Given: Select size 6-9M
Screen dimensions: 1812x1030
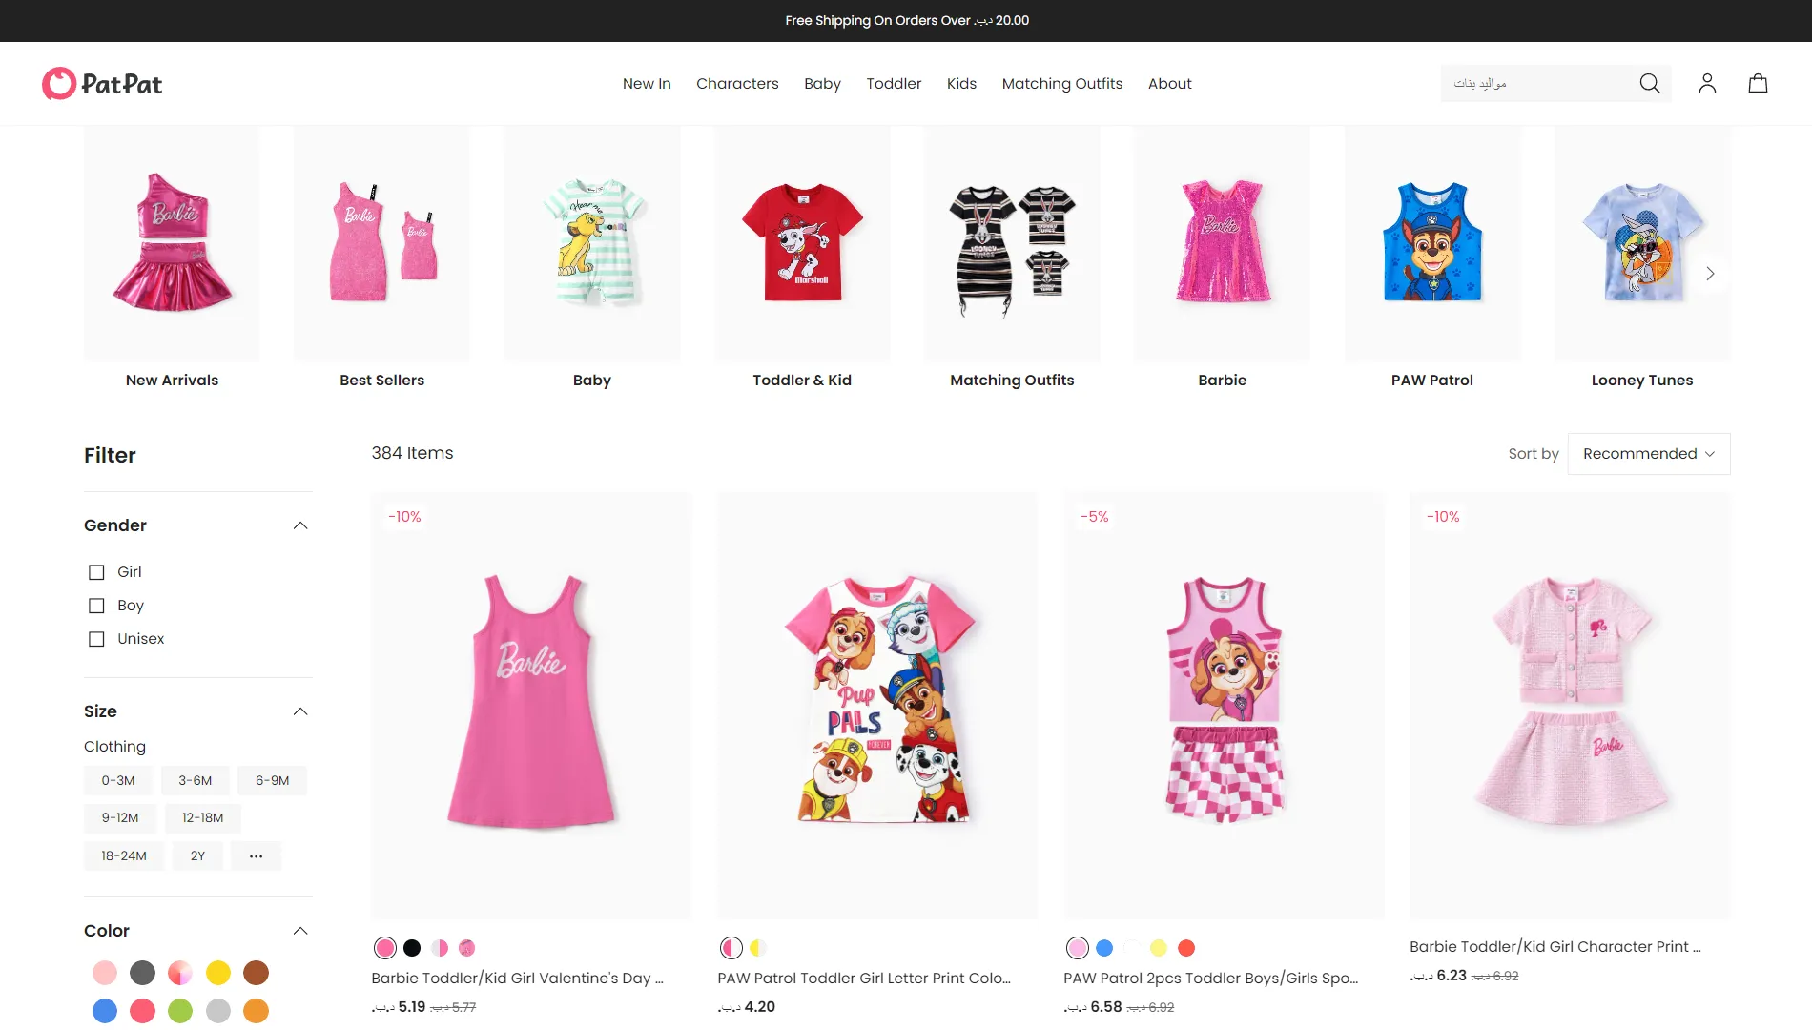Looking at the screenshot, I should point(273,781).
